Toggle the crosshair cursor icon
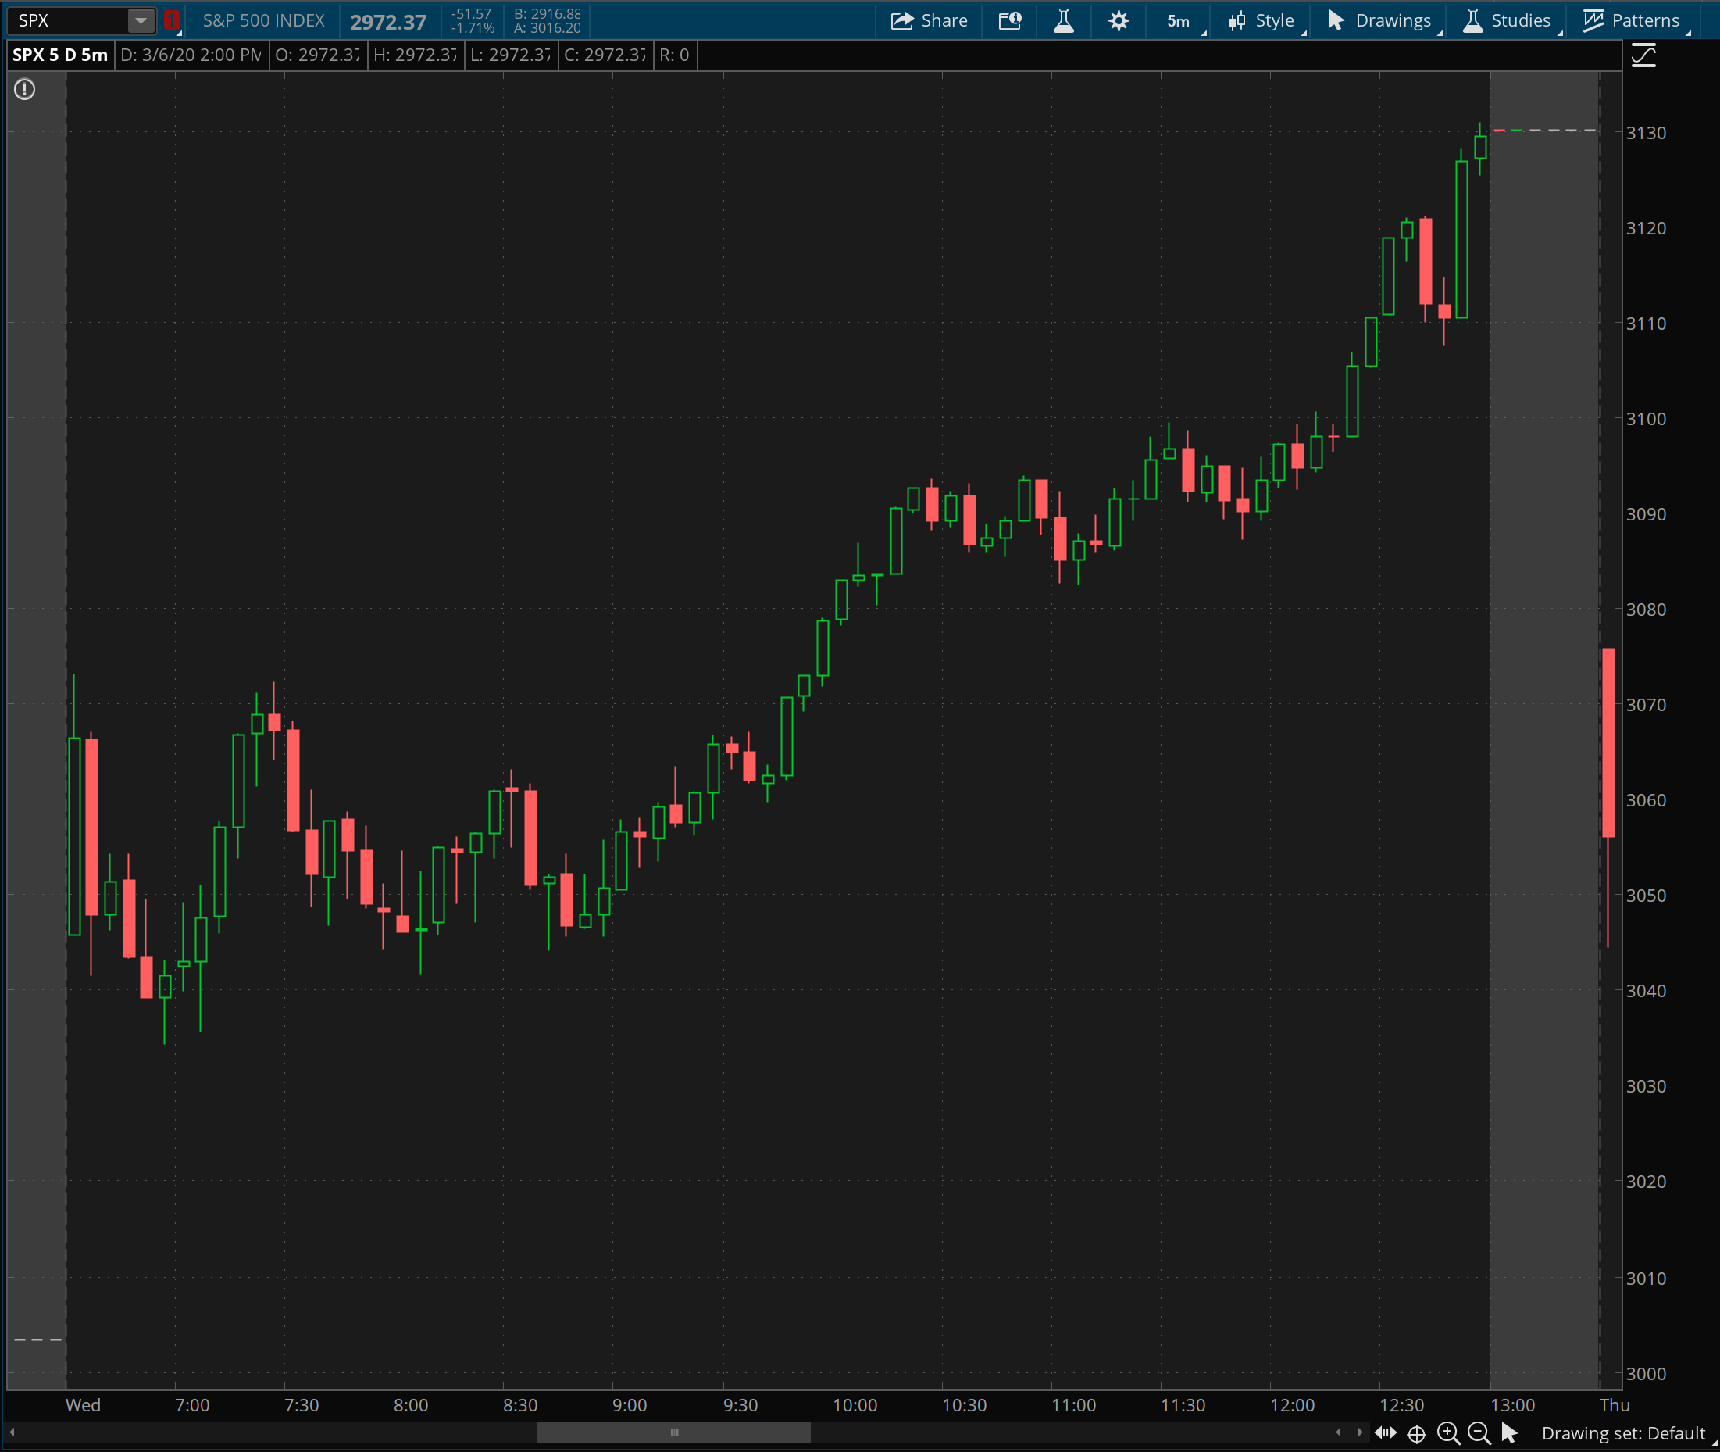1720x1452 pixels. coord(1416,1434)
